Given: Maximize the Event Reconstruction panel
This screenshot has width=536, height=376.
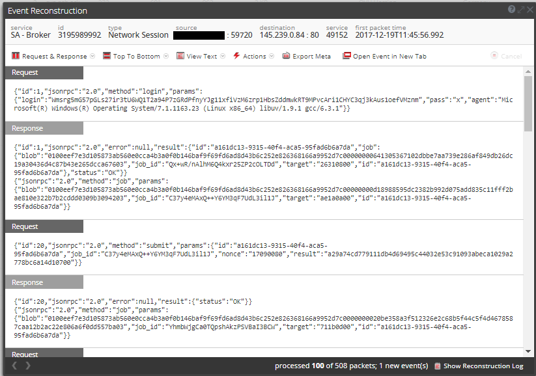Looking at the screenshot, I should pyautogui.click(x=520, y=9).
